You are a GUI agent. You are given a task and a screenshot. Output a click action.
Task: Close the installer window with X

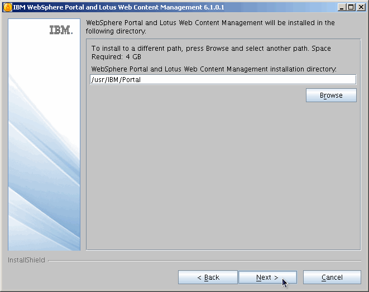pos(360,7)
